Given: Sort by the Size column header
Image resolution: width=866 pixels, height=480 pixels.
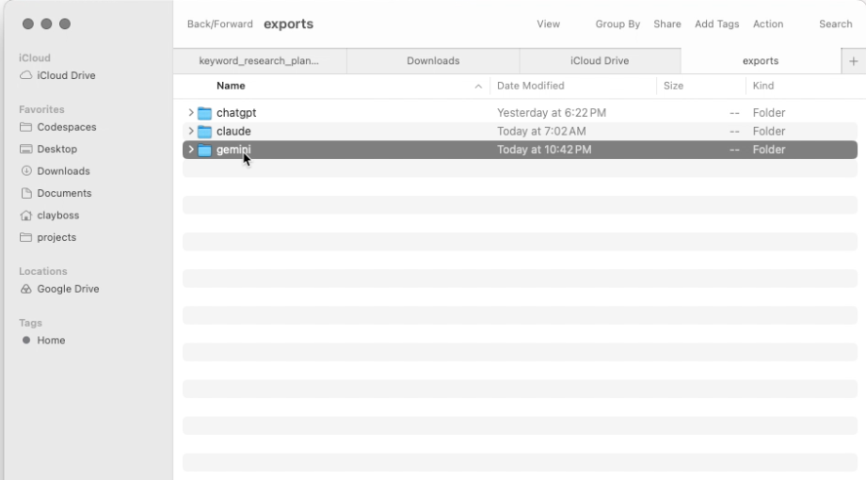Looking at the screenshot, I should [673, 86].
